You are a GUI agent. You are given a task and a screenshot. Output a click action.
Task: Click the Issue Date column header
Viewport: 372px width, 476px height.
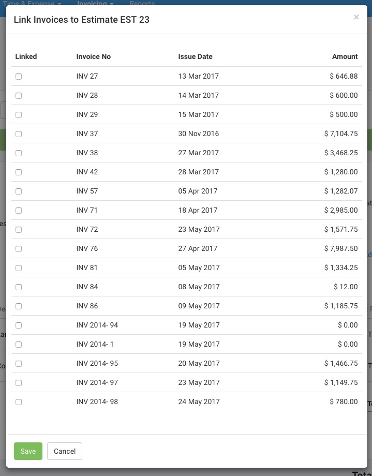click(x=195, y=56)
